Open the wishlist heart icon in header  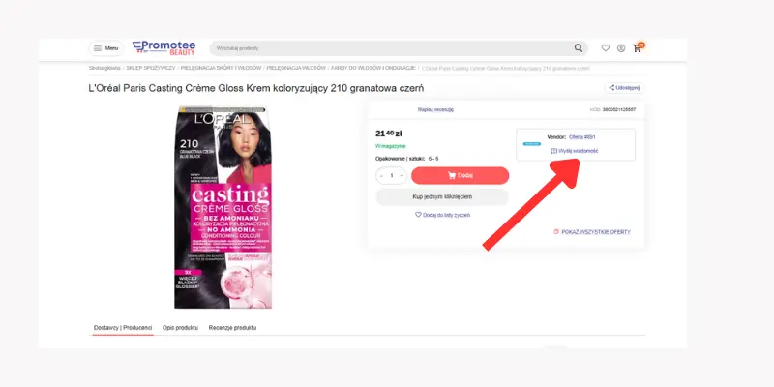606,48
